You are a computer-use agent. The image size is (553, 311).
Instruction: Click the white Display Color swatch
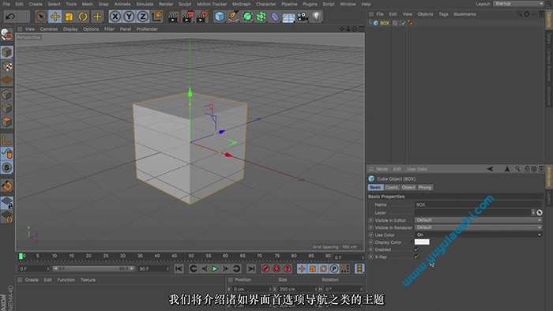pos(422,242)
